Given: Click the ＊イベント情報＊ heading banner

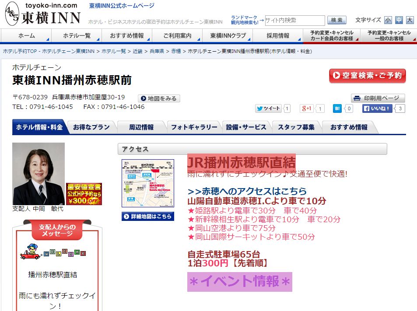Looking at the screenshot, I should pyautogui.click(x=240, y=282).
